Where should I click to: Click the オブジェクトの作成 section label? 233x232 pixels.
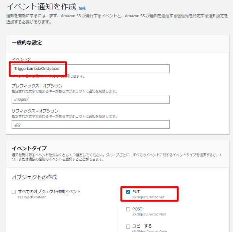34,177
